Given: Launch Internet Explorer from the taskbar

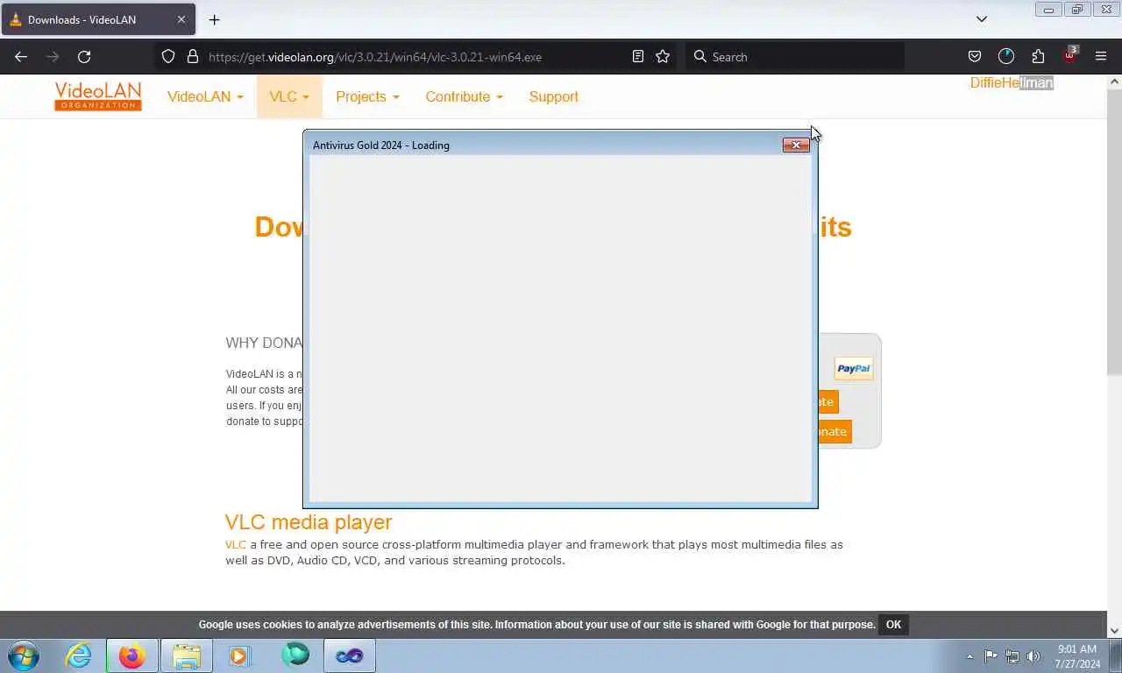Looking at the screenshot, I should point(79,655).
